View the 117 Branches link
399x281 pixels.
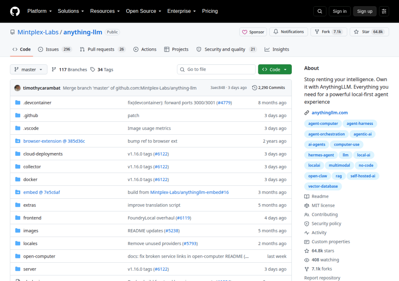[x=69, y=69]
